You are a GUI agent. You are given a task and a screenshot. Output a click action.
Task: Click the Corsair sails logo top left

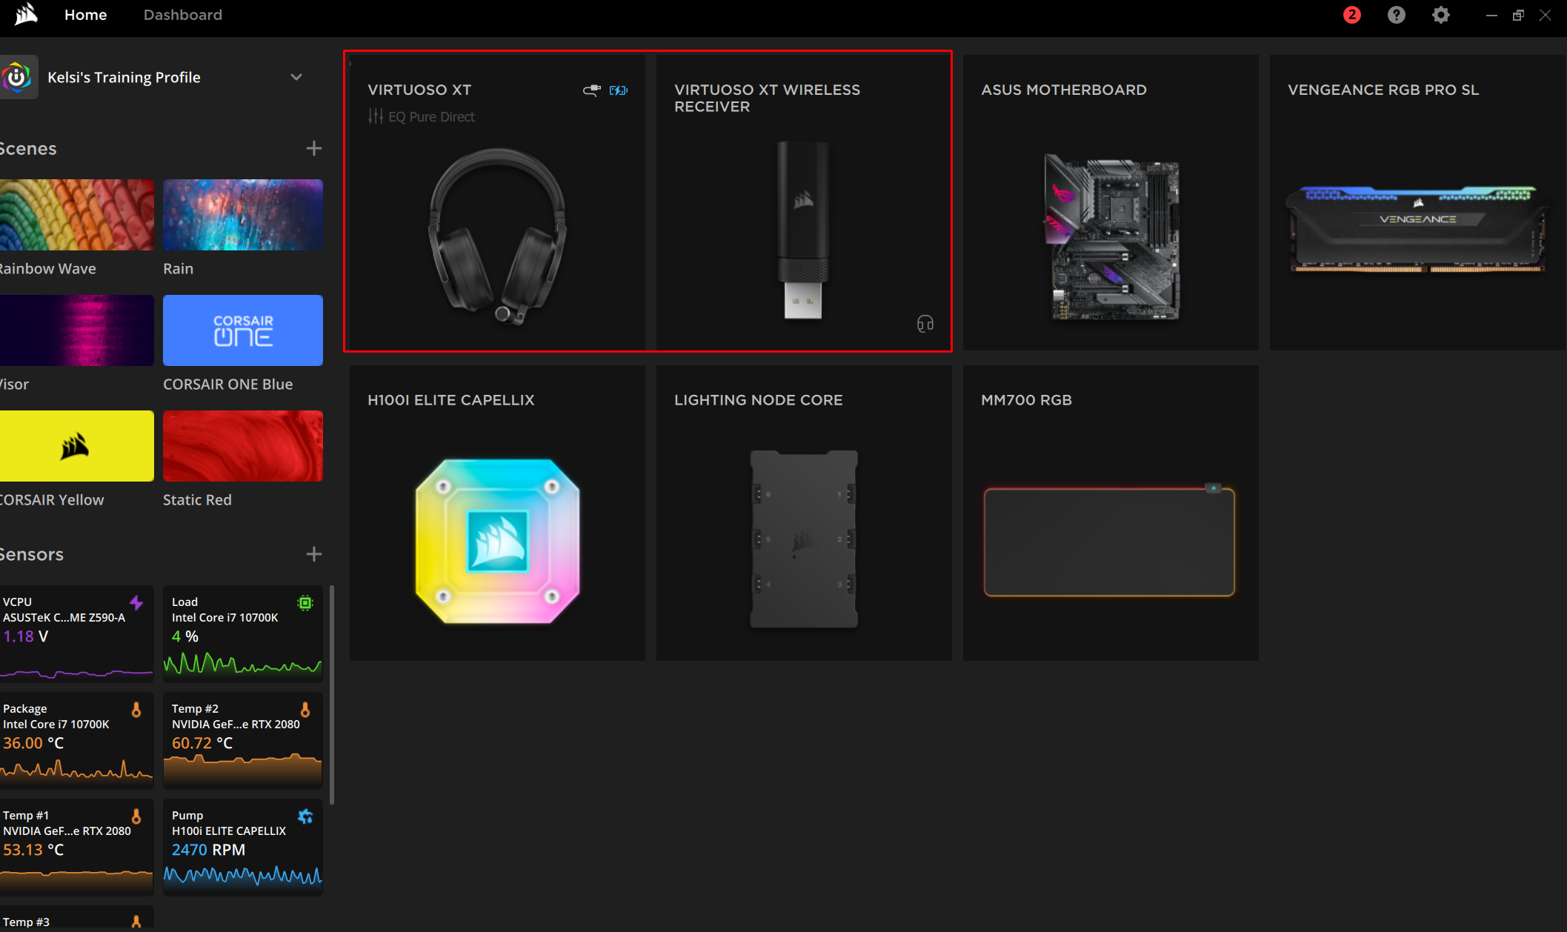[x=24, y=13]
